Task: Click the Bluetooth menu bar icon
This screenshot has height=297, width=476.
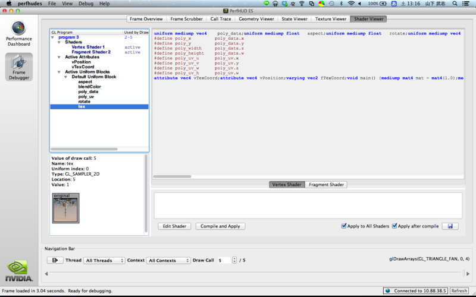Action: point(341,4)
